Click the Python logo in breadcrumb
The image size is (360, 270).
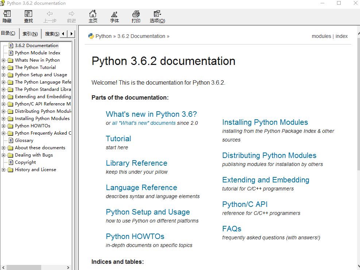[x=91, y=36]
